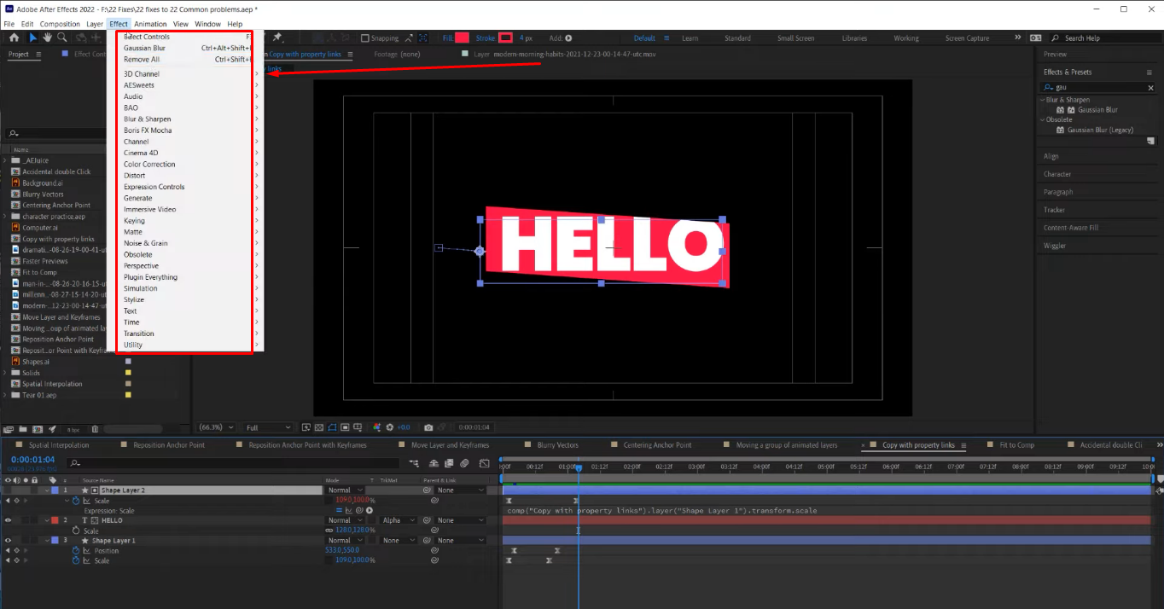Screen dimensions: 1164x609
Task: Open the Animation menu
Action: 150,24
